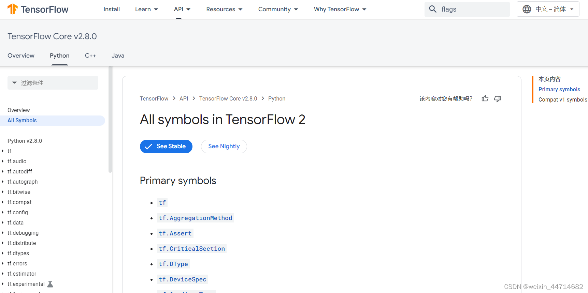This screenshot has width=588, height=293.
Task: Open the Resources dropdown menu
Action: [224, 9]
